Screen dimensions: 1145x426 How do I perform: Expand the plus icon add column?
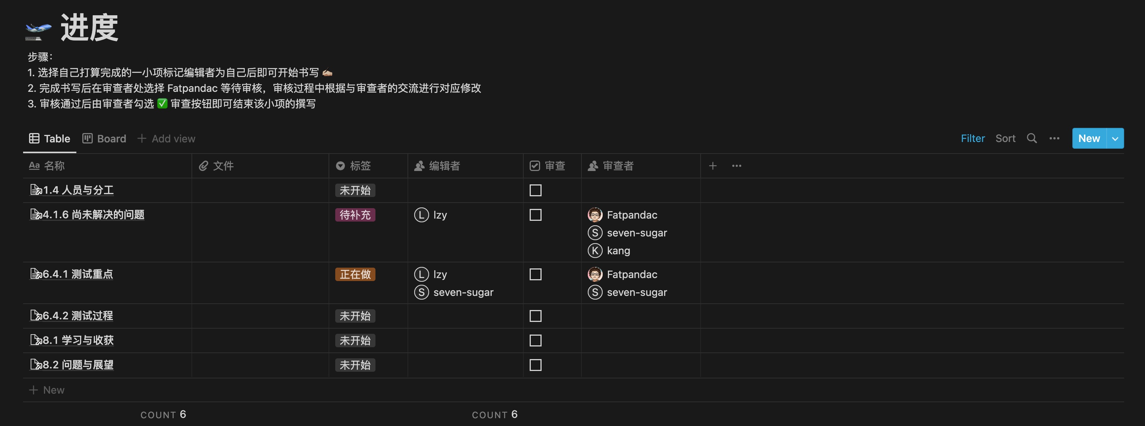pyautogui.click(x=713, y=165)
